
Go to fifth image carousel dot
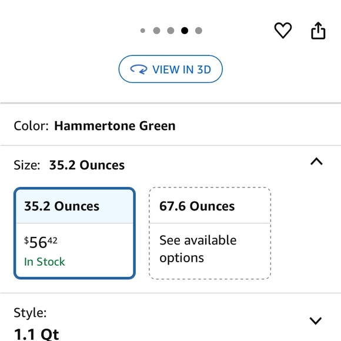[x=198, y=31]
